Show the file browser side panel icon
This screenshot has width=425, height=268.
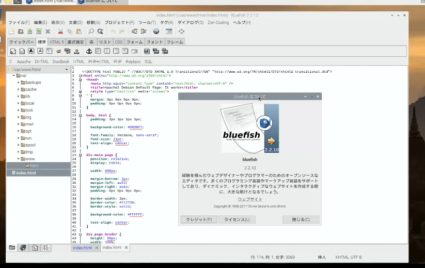(12, 247)
